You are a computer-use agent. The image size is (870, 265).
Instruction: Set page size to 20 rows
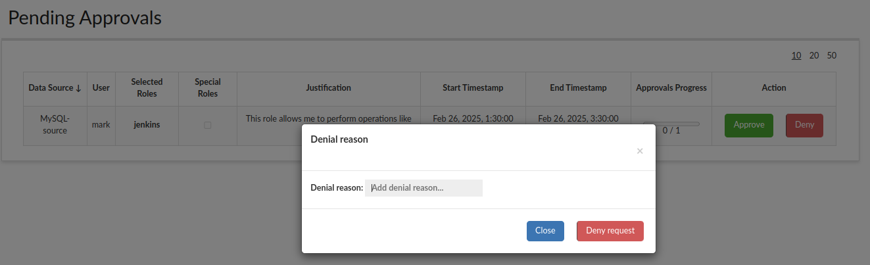[x=814, y=55]
